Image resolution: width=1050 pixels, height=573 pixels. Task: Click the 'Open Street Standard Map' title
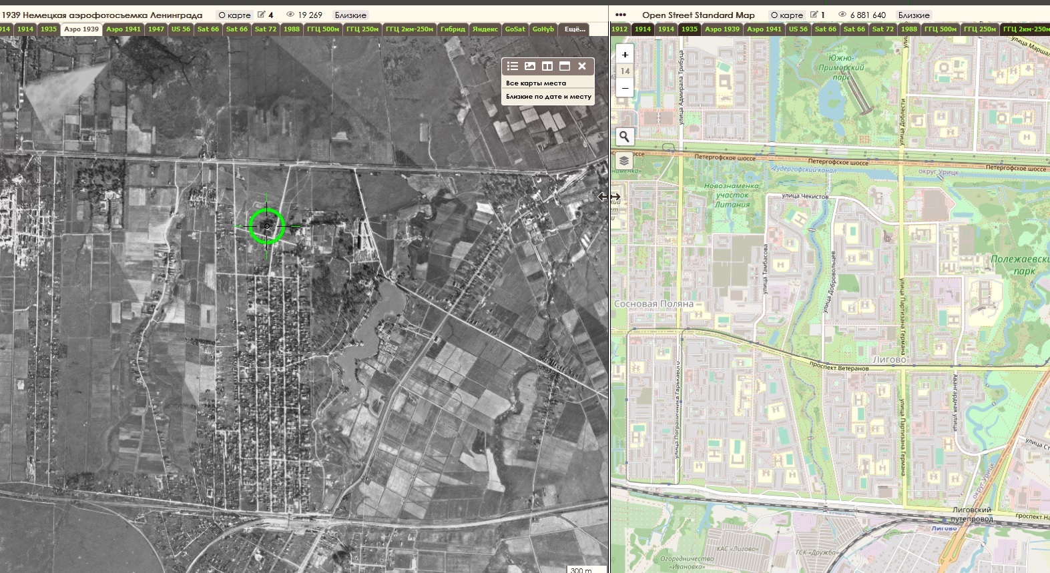(x=698, y=15)
